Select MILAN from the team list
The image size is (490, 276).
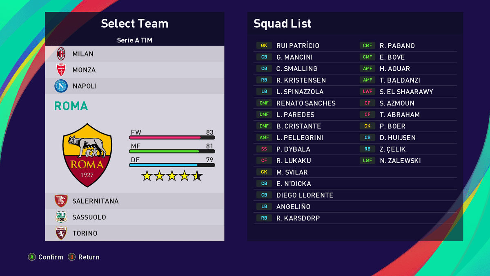click(83, 54)
